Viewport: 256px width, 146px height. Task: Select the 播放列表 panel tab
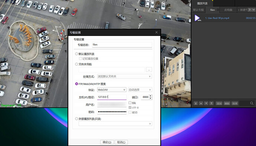coord(202,3)
